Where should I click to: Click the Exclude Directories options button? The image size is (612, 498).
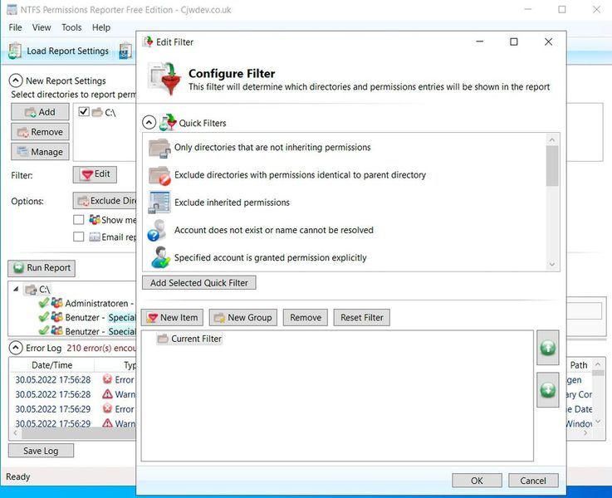tap(105, 201)
